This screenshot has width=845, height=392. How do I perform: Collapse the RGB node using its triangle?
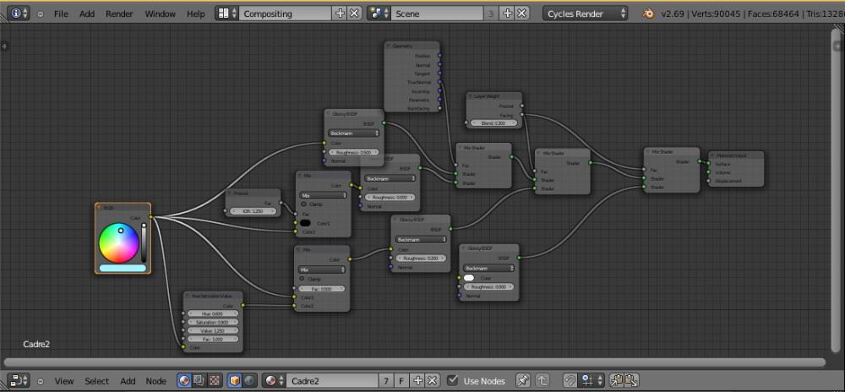click(101, 207)
